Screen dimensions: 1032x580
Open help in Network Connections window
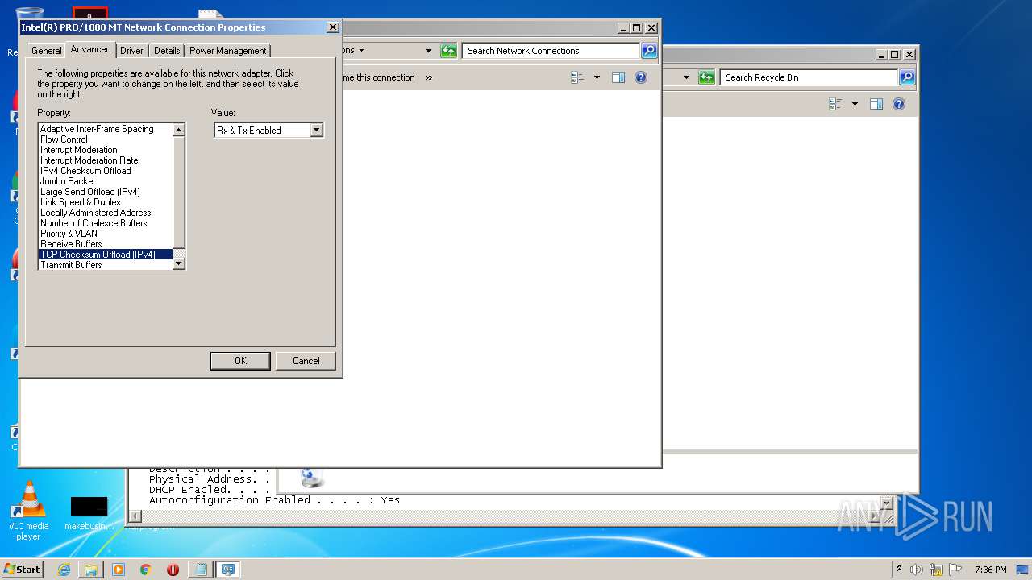pyautogui.click(x=641, y=77)
